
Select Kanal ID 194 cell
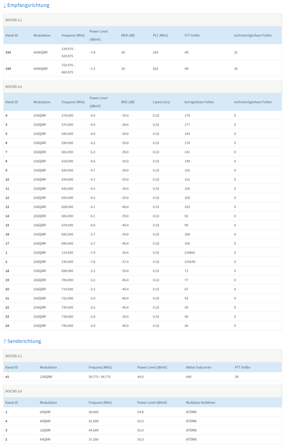pyautogui.click(x=8, y=69)
